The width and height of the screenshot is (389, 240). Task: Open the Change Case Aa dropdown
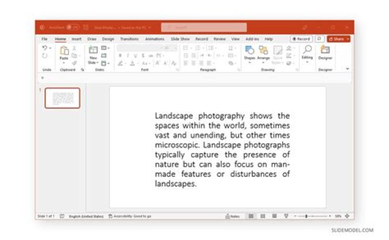pyautogui.click(x=146, y=64)
